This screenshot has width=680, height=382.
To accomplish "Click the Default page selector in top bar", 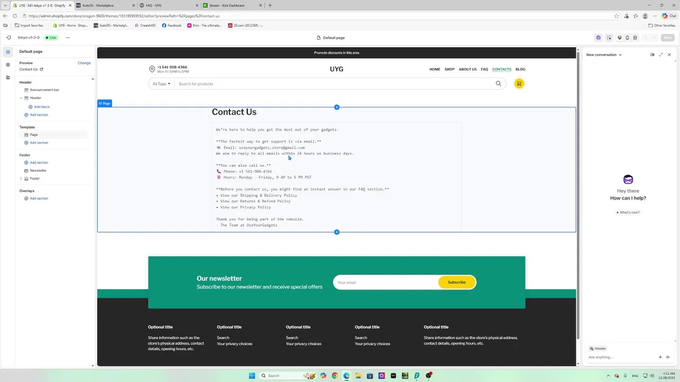I will click(330, 38).
